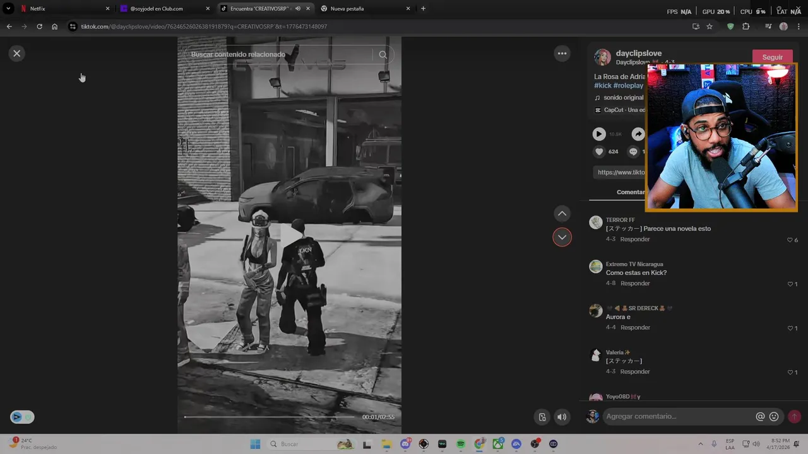
Task: Click the @ mention icon in comment box
Action: tap(760, 417)
